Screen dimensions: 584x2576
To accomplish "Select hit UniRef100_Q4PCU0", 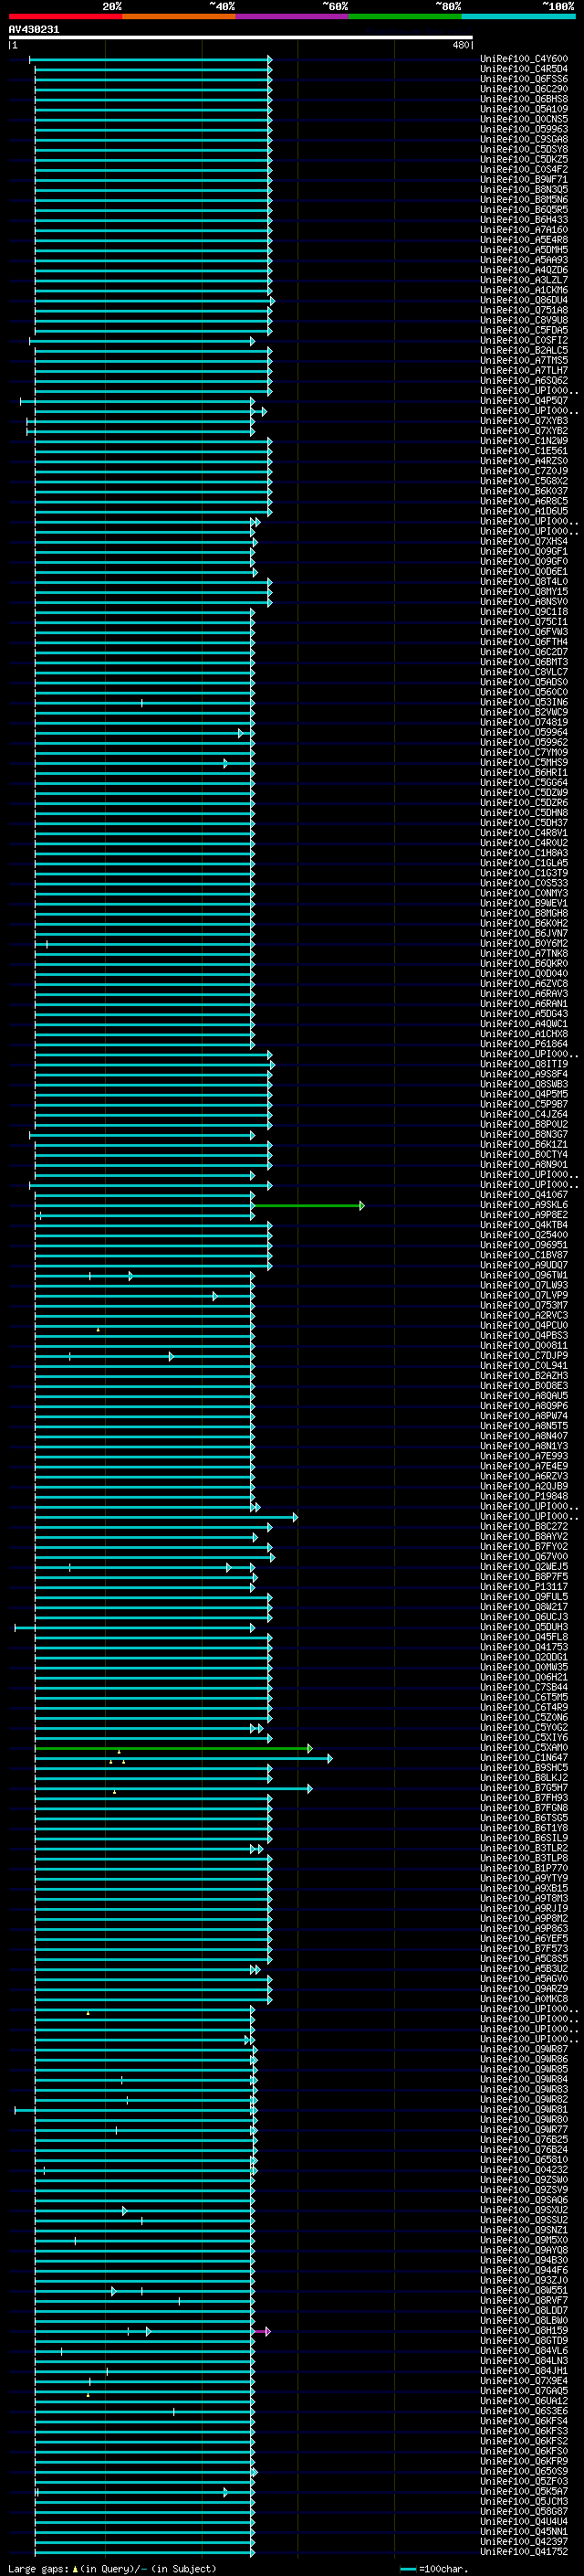I will click(524, 1326).
